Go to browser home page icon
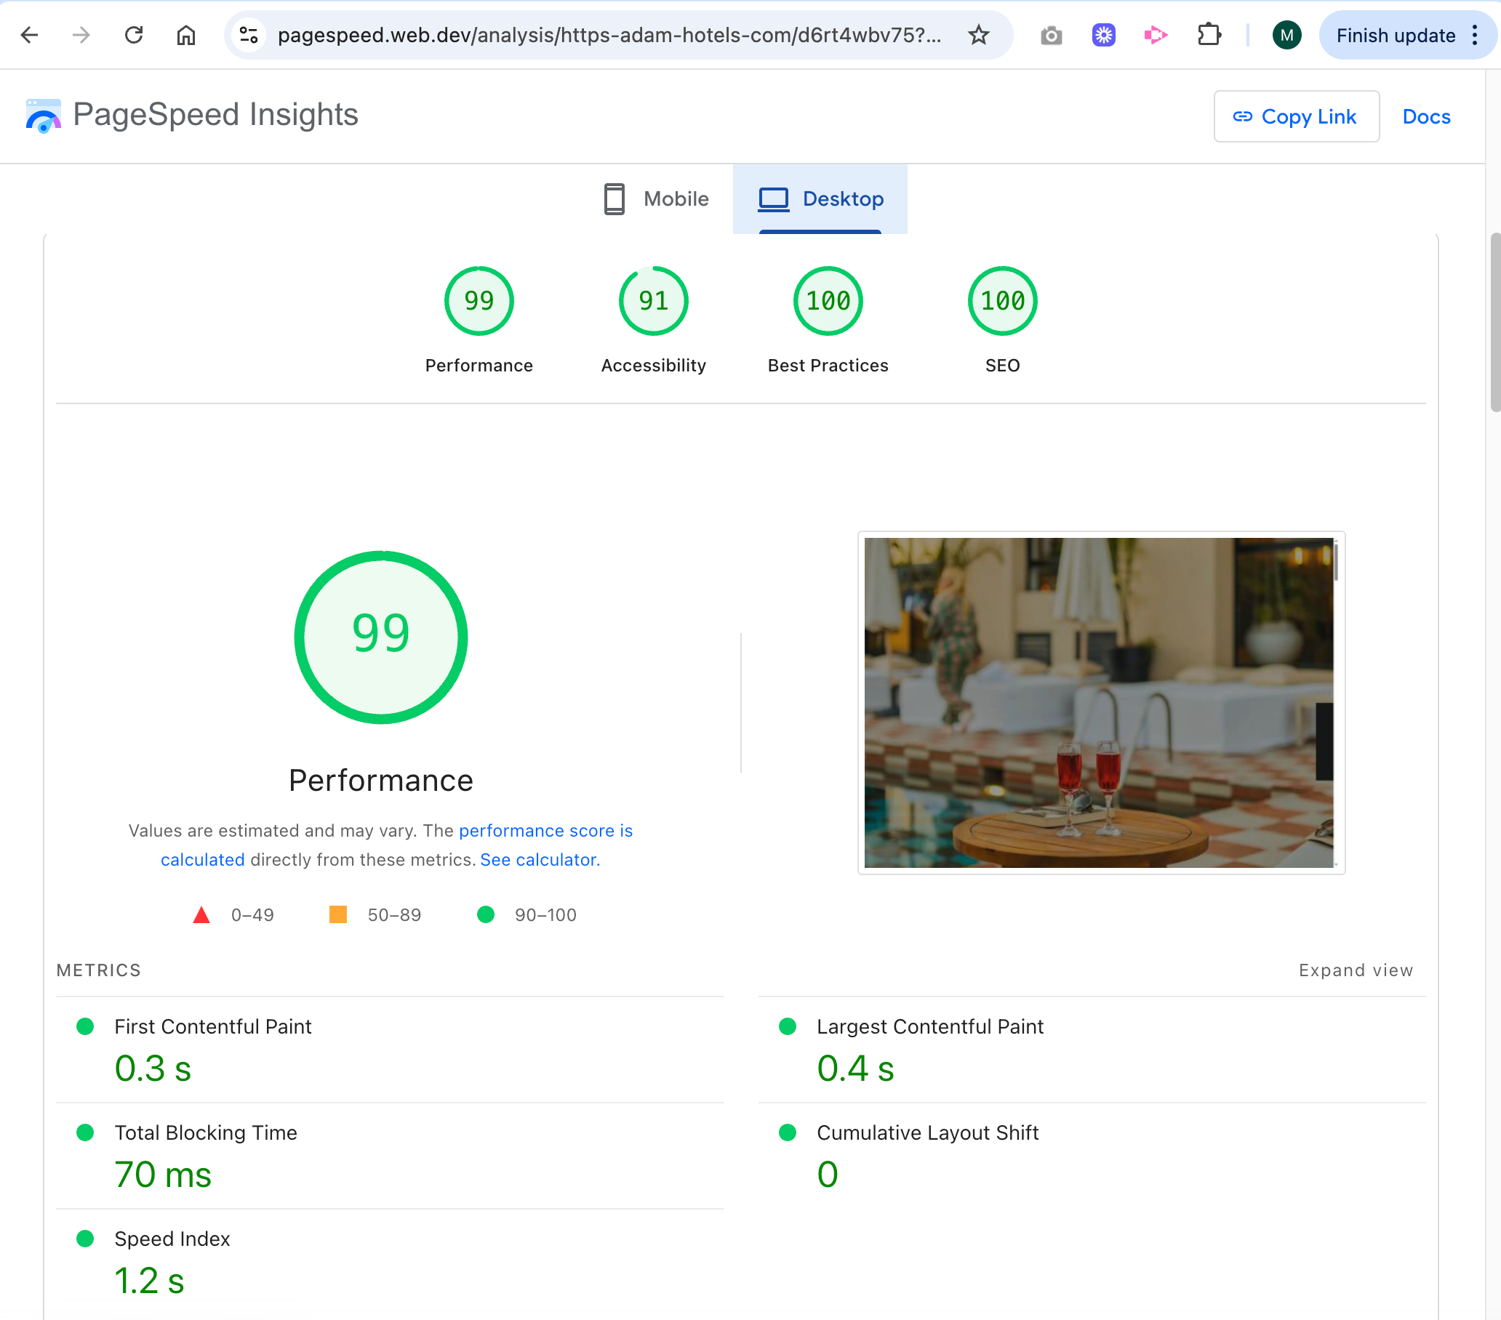1501x1320 pixels. coord(185,34)
